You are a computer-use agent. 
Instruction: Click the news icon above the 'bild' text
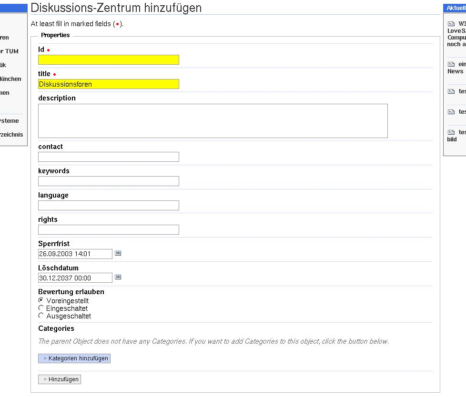click(451, 132)
